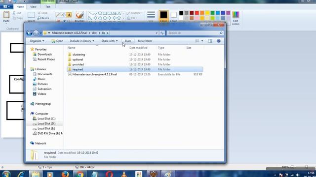The image size is (316, 177).
Task: Expand the recent pages dropdown next to Forward
Action: (x=40, y=33)
